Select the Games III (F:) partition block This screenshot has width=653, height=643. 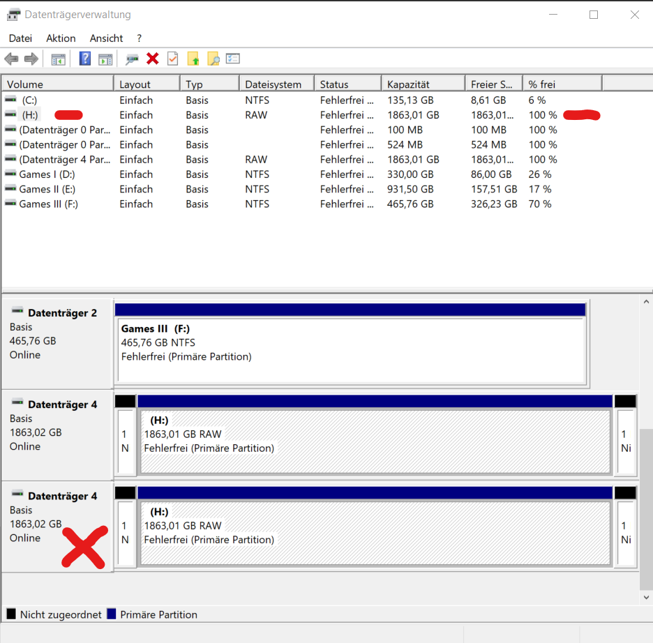coord(350,344)
